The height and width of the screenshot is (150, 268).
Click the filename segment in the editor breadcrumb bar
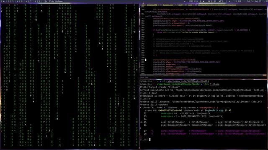point(167,5)
